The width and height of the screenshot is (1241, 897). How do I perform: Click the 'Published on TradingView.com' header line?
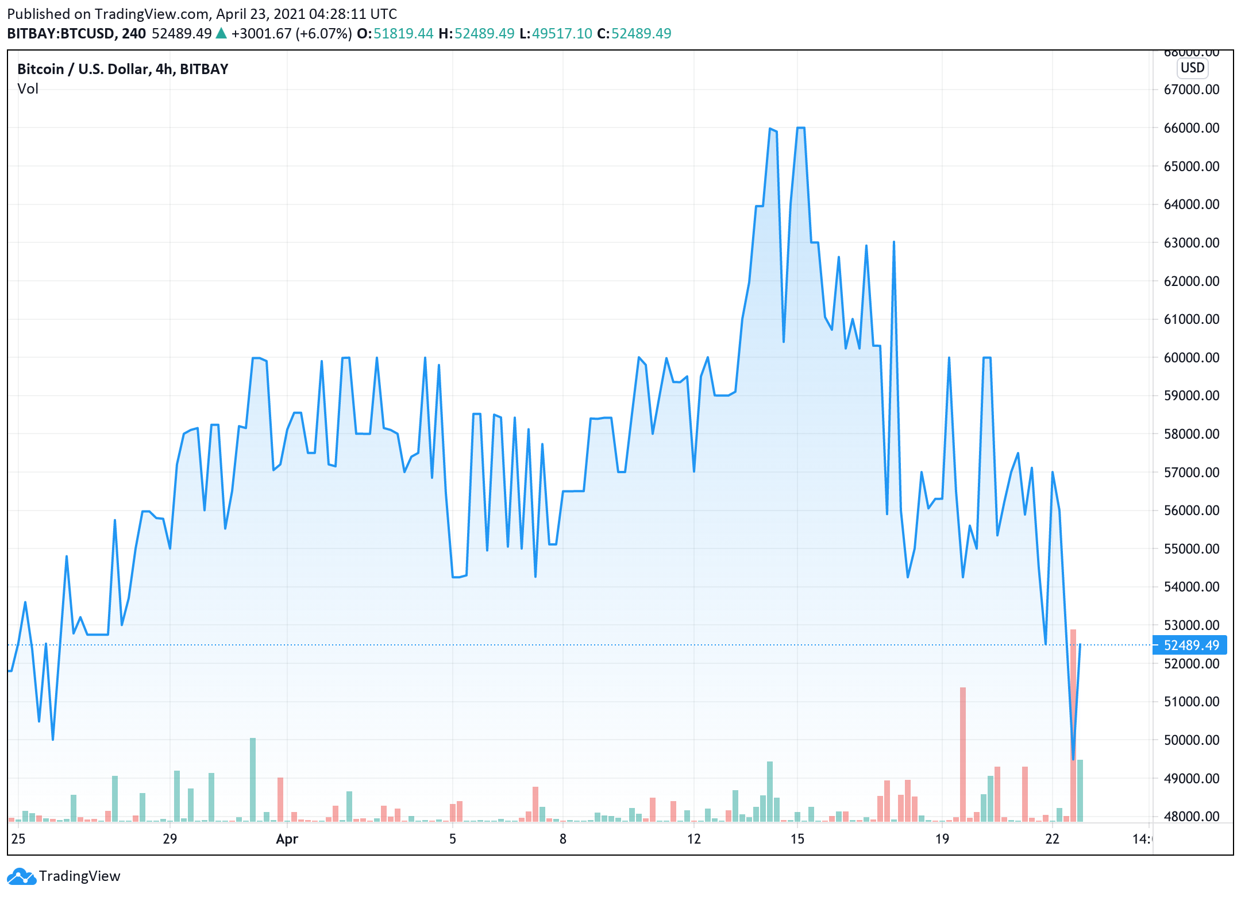pos(202,14)
